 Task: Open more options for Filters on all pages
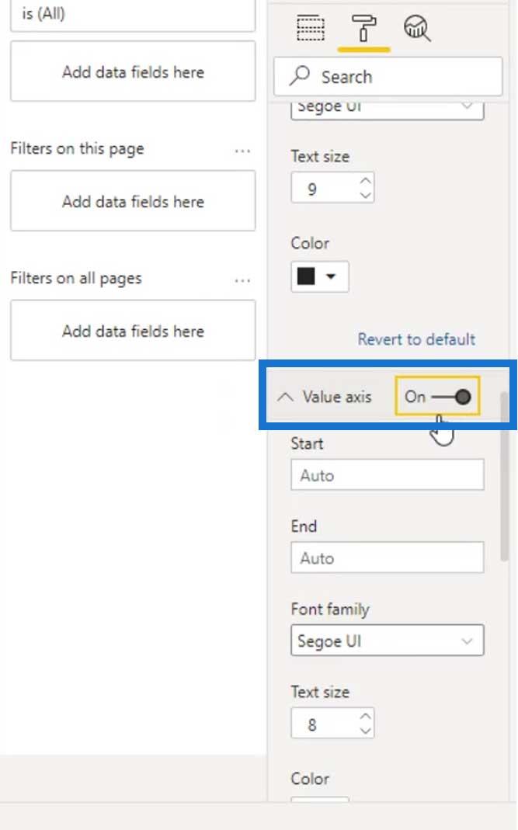[x=242, y=280]
